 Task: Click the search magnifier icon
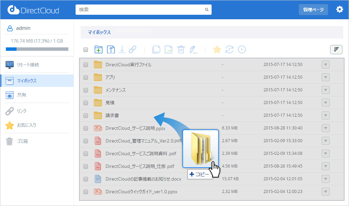pos(206,10)
